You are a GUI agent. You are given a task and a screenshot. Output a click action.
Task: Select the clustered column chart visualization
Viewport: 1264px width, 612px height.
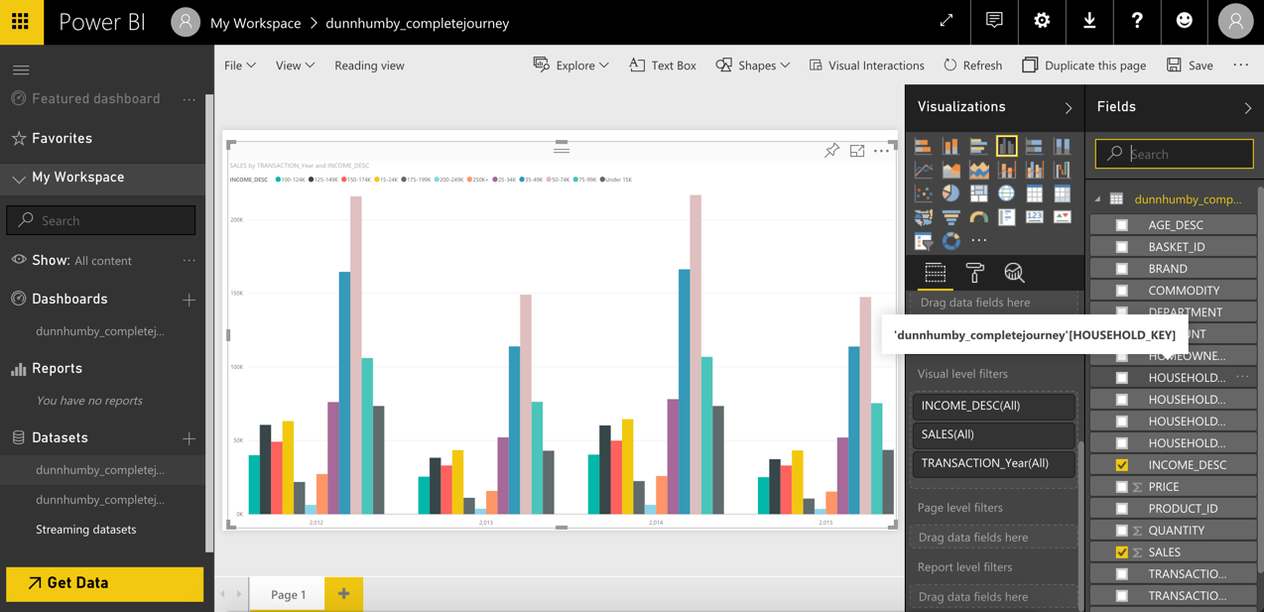coord(1007,146)
